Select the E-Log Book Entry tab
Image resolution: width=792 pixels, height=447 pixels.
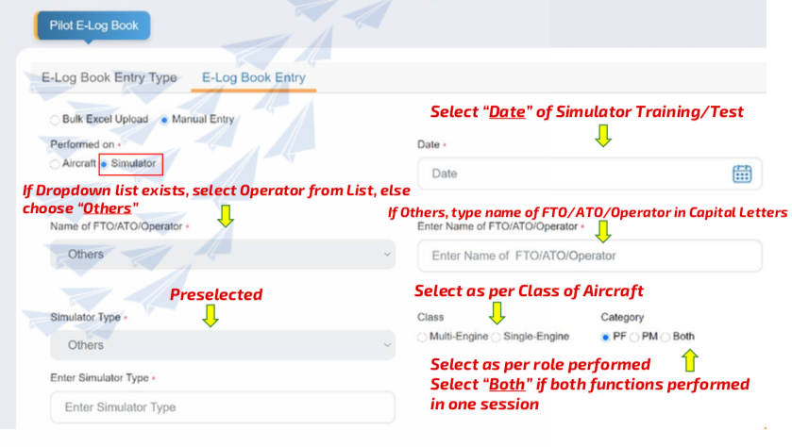pos(254,77)
